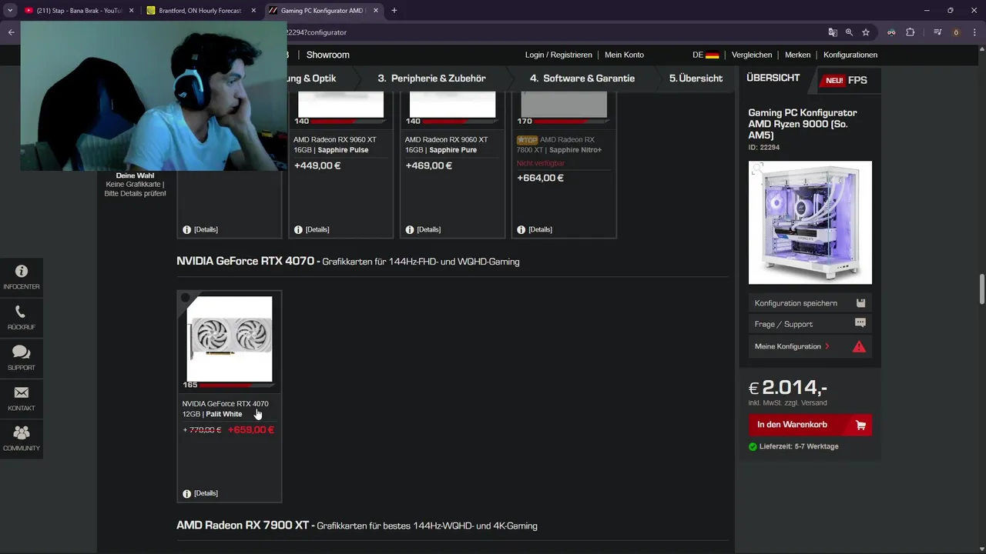Click the save disk icon next to Konfiguration speichern
Screen dimensions: 986x554
(x=860, y=303)
